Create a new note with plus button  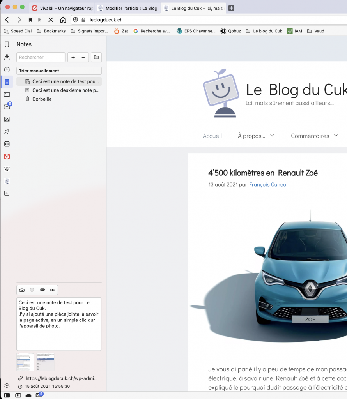point(73,57)
